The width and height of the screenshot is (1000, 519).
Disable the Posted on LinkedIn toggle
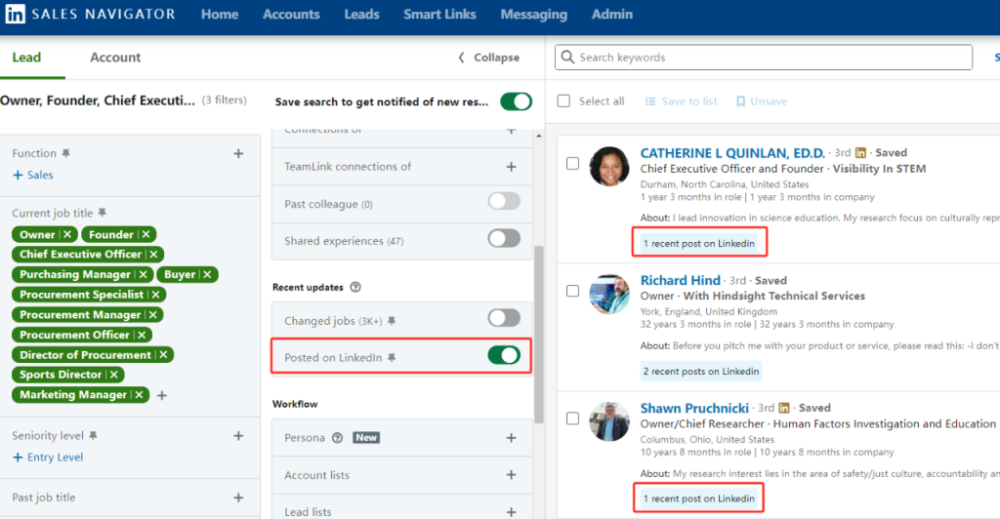click(504, 355)
